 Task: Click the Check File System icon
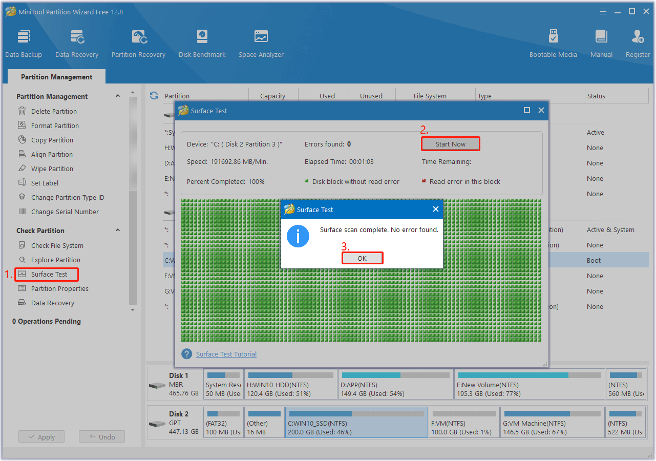coord(22,245)
